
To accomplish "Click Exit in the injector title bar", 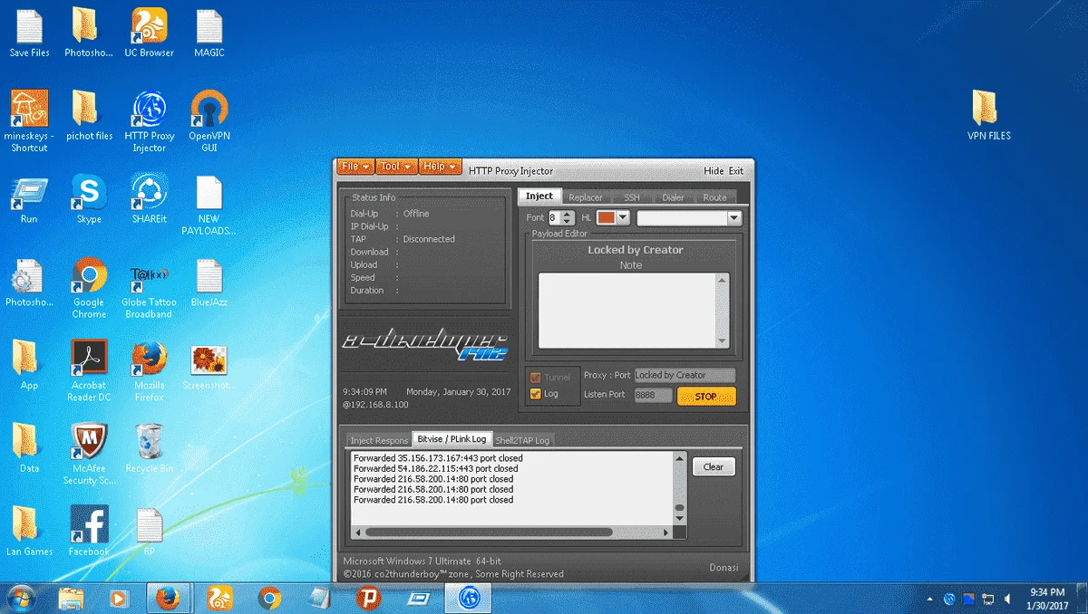I will pyautogui.click(x=736, y=170).
